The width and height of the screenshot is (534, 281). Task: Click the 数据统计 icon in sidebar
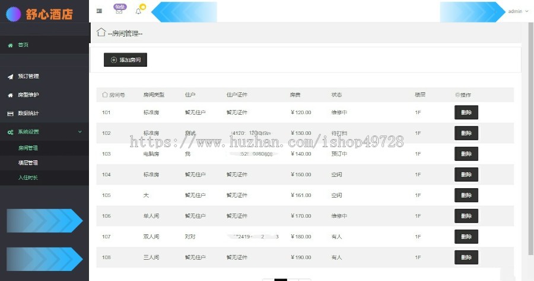coord(10,114)
